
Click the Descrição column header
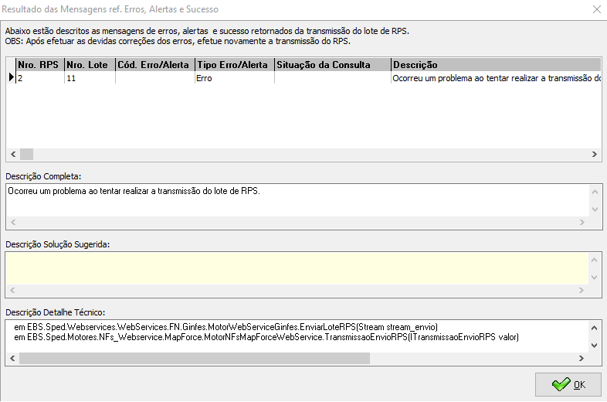(x=494, y=65)
